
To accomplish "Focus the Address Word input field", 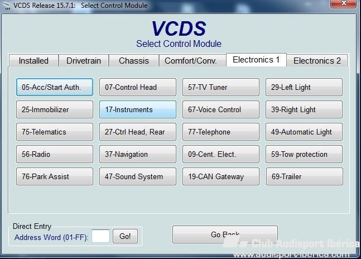I will (100, 236).
